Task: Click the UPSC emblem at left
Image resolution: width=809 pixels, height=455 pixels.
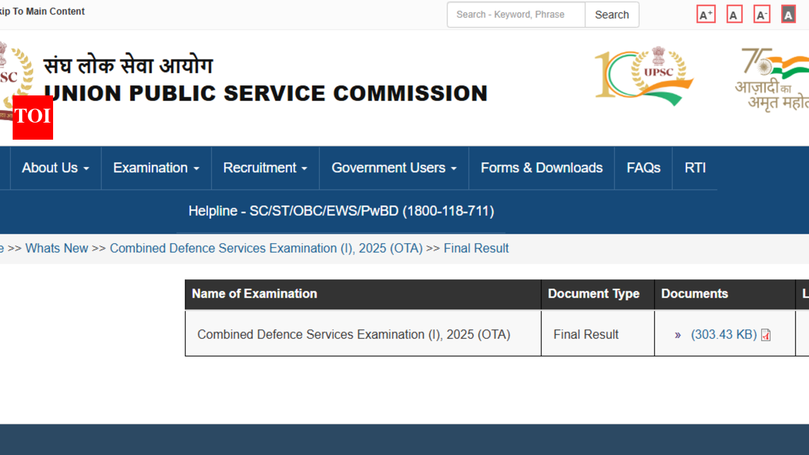Action: tap(15, 73)
